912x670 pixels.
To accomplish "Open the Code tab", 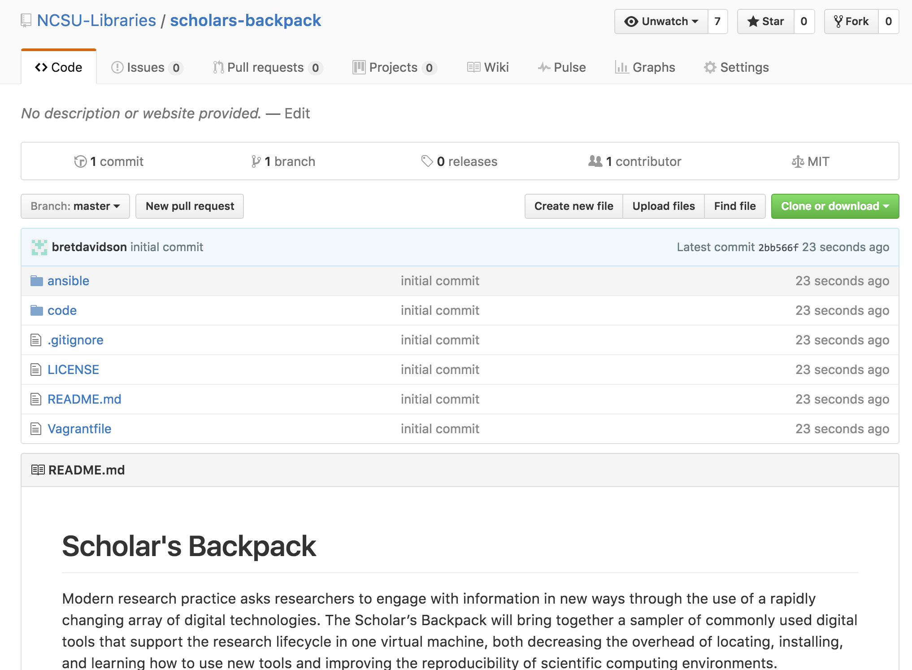I will pos(59,67).
